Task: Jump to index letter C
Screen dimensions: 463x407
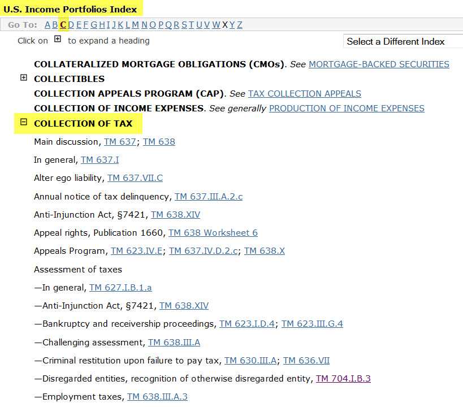Action: [x=63, y=25]
